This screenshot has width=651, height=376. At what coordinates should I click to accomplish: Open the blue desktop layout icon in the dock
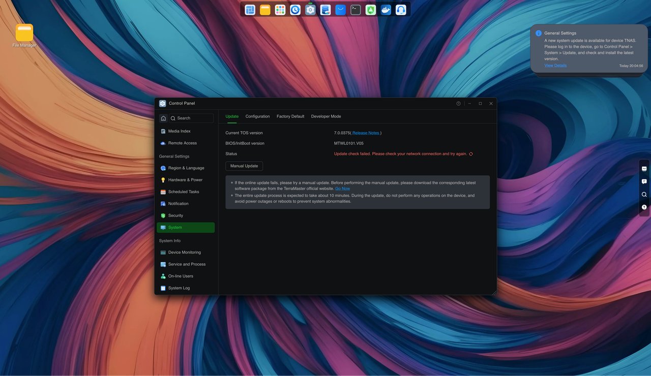(x=250, y=10)
